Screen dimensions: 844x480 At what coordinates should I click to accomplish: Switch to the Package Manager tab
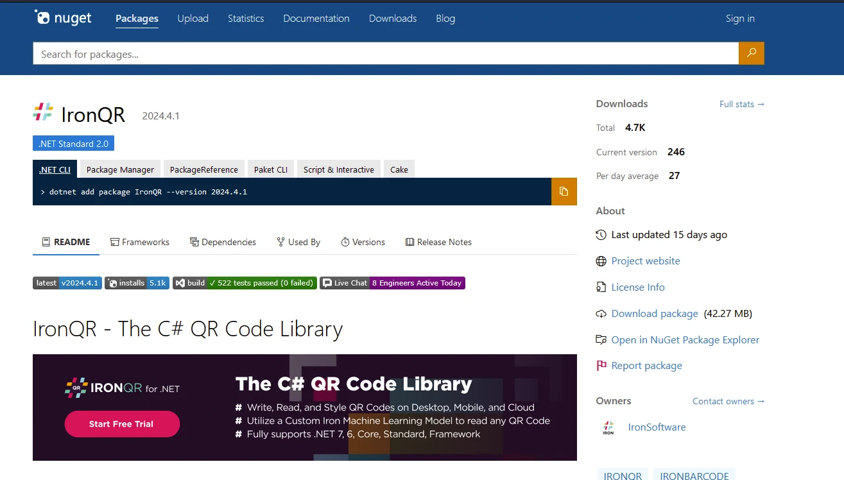[120, 169]
